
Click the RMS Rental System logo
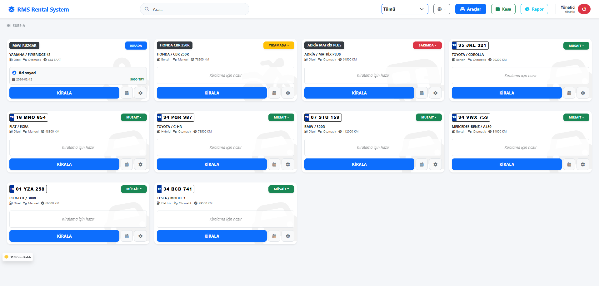38,9
